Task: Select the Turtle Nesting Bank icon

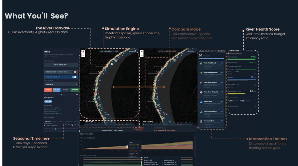Action: point(201,112)
